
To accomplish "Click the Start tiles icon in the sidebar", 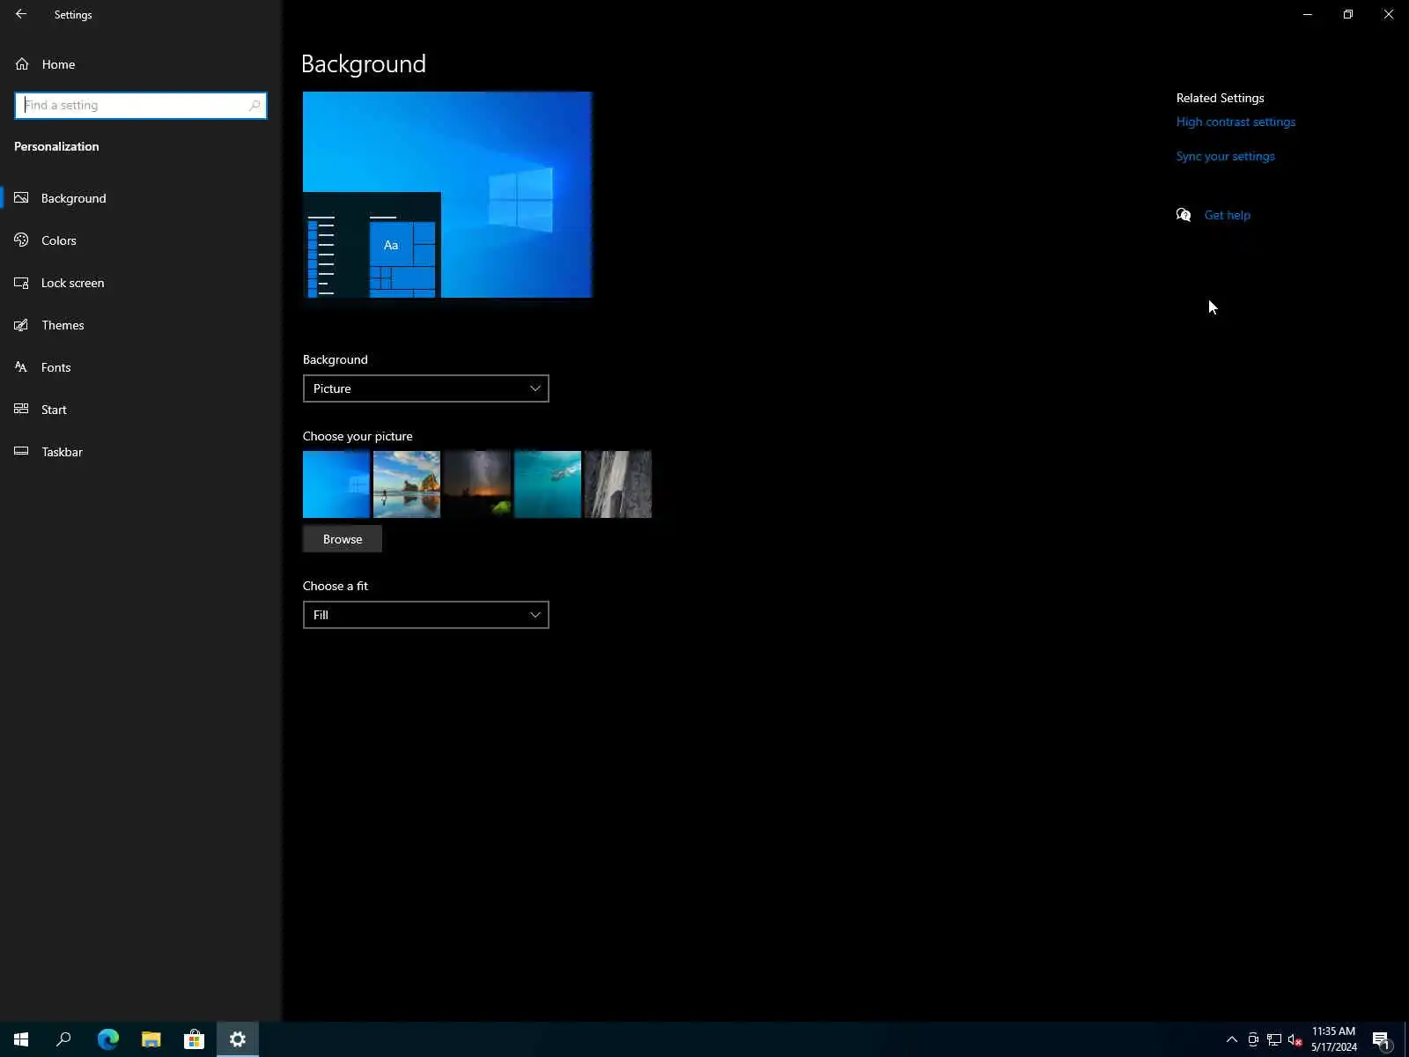I will tap(21, 410).
